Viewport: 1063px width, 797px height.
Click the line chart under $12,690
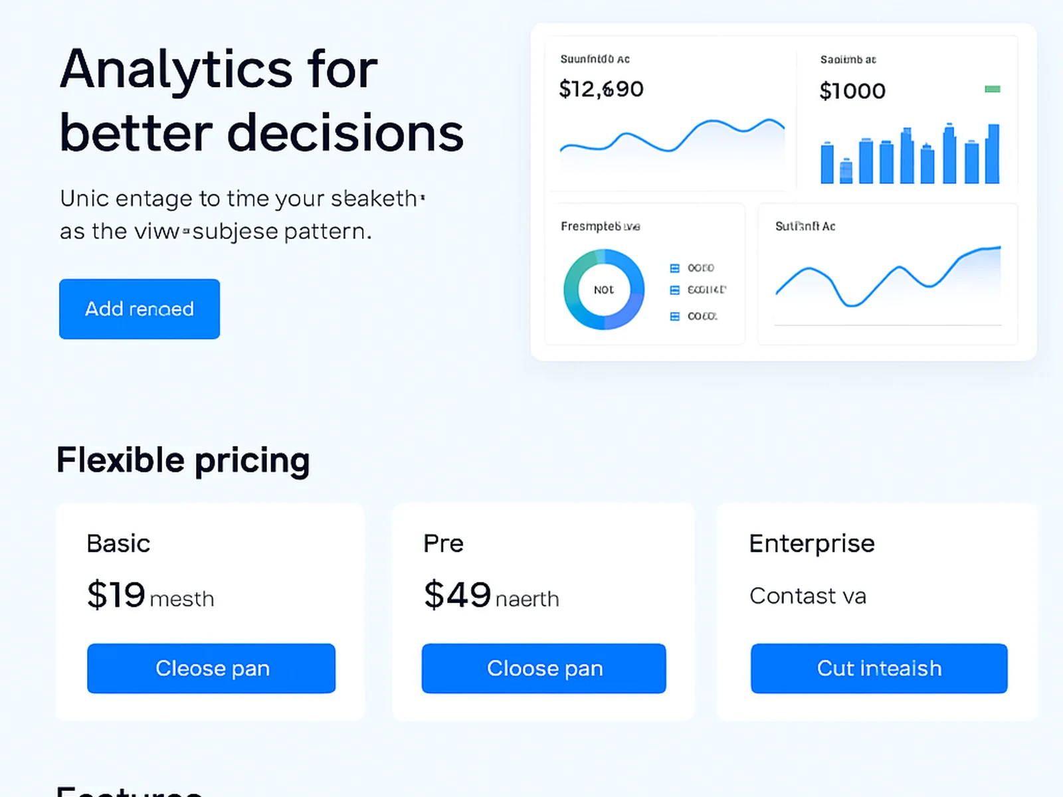point(672,138)
